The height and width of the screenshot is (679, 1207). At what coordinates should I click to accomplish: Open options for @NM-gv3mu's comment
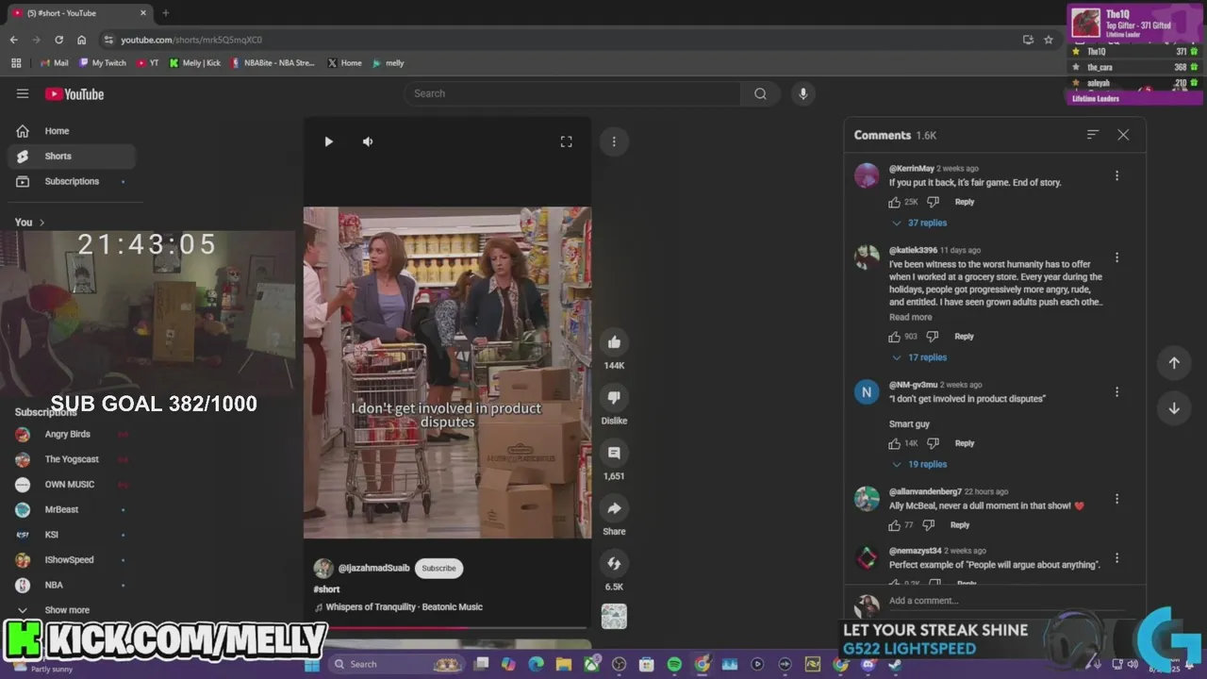(1116, 391)
